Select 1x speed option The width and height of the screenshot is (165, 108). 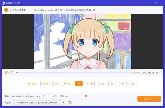79,83
